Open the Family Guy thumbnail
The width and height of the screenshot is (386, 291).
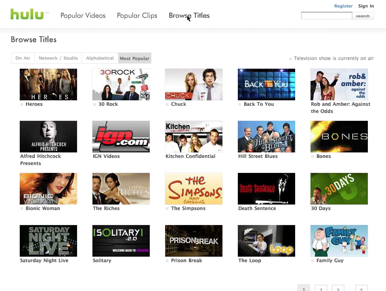tap(339, 241)
